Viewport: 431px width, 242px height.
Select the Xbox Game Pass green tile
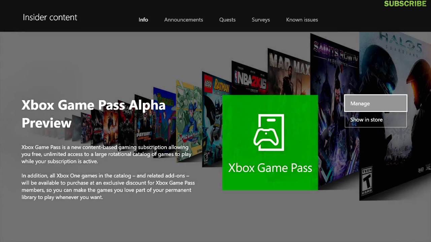point(270,143)
